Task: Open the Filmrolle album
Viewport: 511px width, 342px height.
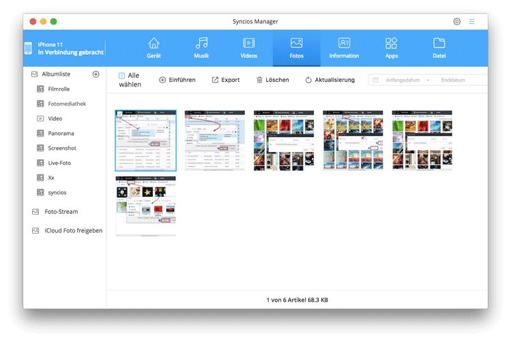Action: pos(59,89)
